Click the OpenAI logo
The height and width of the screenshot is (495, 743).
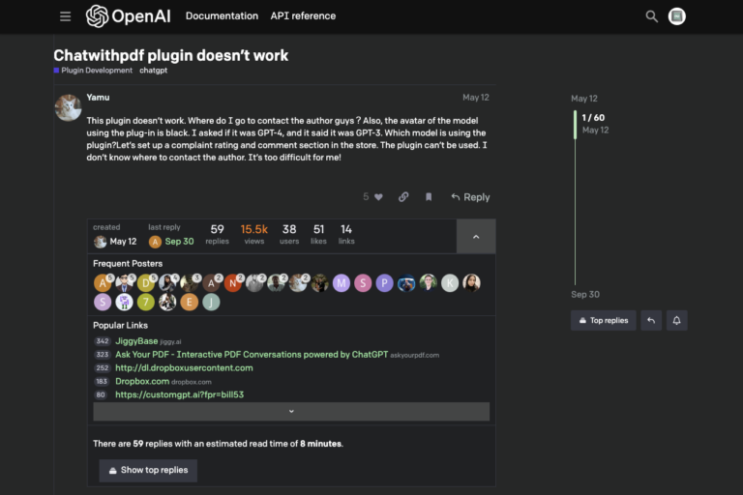pos(130,16)
